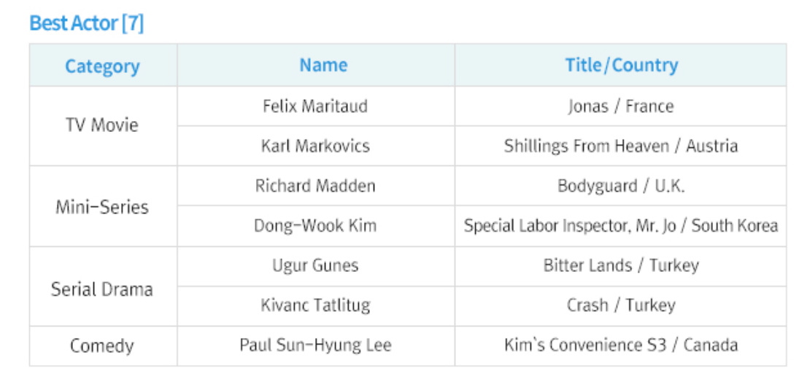The width and height of the screenshot is (807, 376).
Task: Select the TV Movie category cell
Action: tap(102, 125)
